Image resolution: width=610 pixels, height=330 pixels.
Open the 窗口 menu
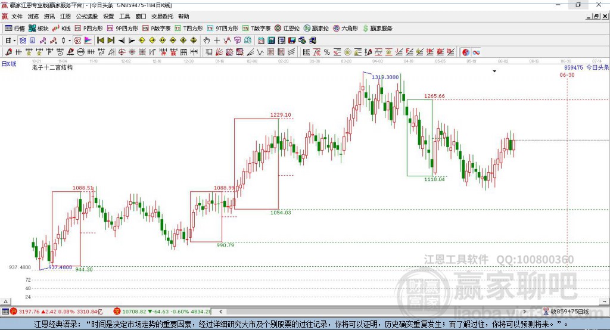click(x=141, y=16)
